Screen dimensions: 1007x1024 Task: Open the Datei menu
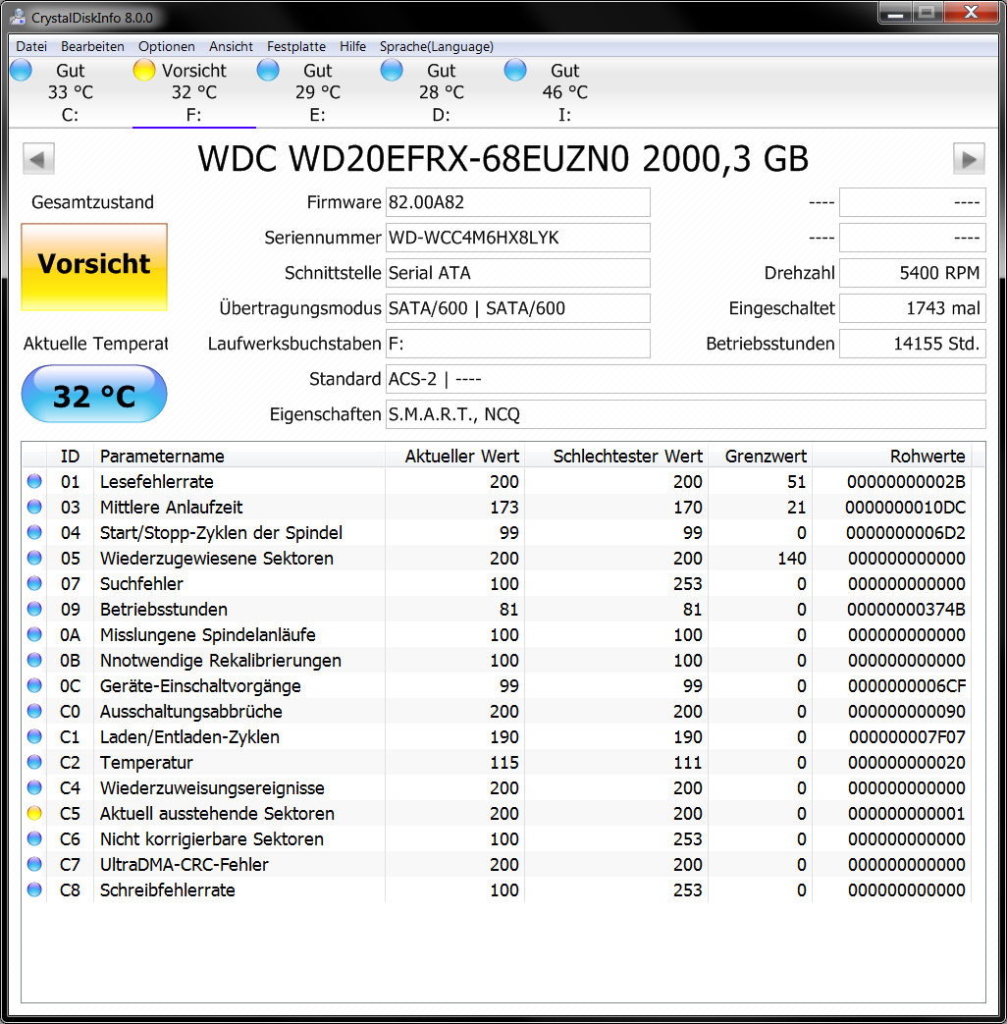31,46
